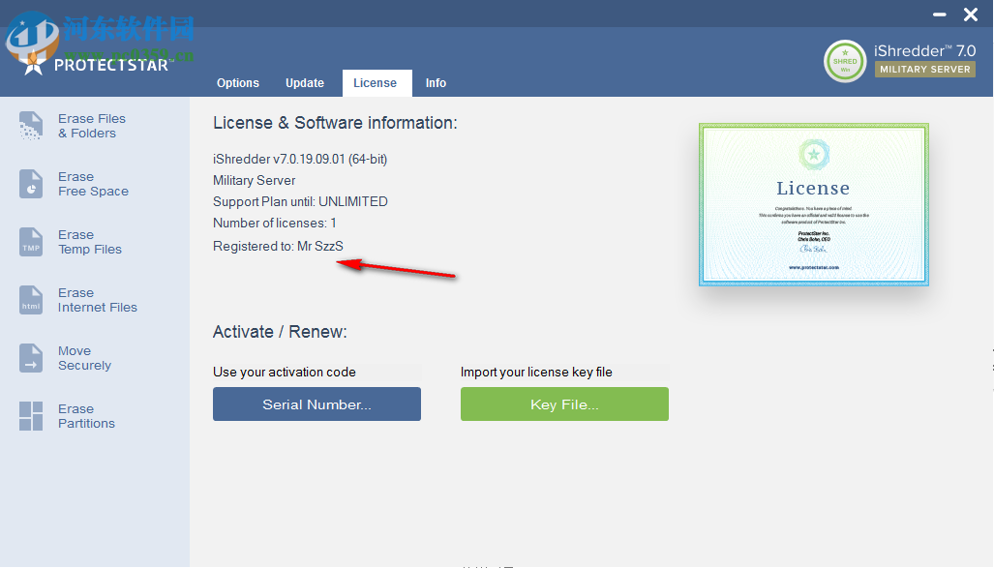Click the iShredder 7.0 title text
994x568 pixels.
pos(925,50)
